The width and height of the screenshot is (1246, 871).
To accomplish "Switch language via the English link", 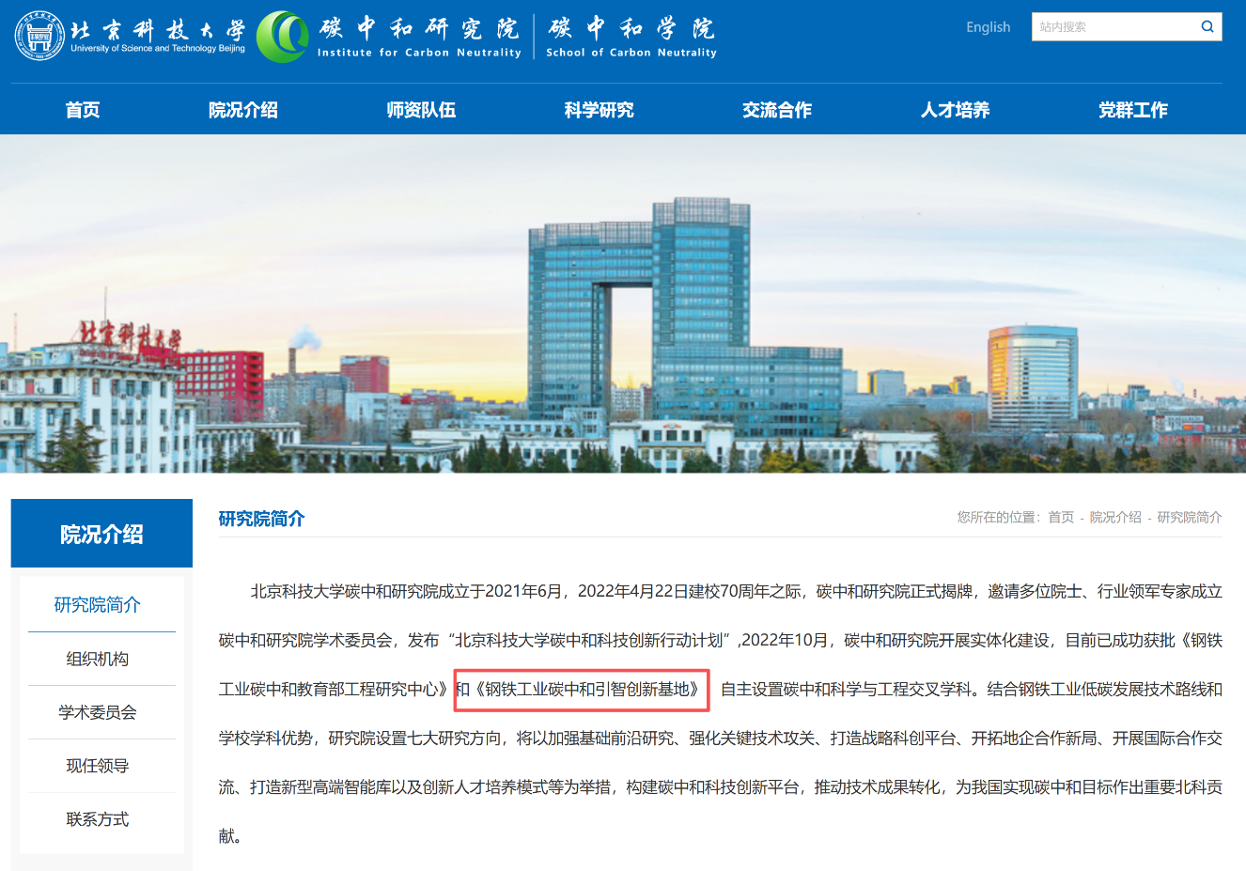I will (x=988, y=27).
